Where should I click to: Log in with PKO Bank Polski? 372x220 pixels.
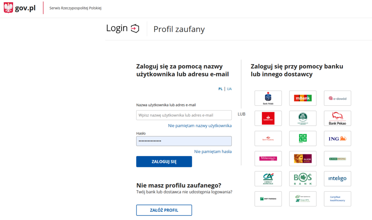coord(268,98)
